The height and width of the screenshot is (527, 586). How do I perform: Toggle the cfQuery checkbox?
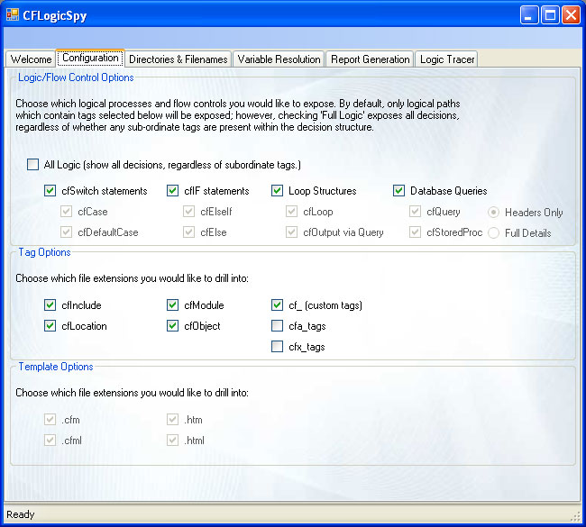pos(415,212)
